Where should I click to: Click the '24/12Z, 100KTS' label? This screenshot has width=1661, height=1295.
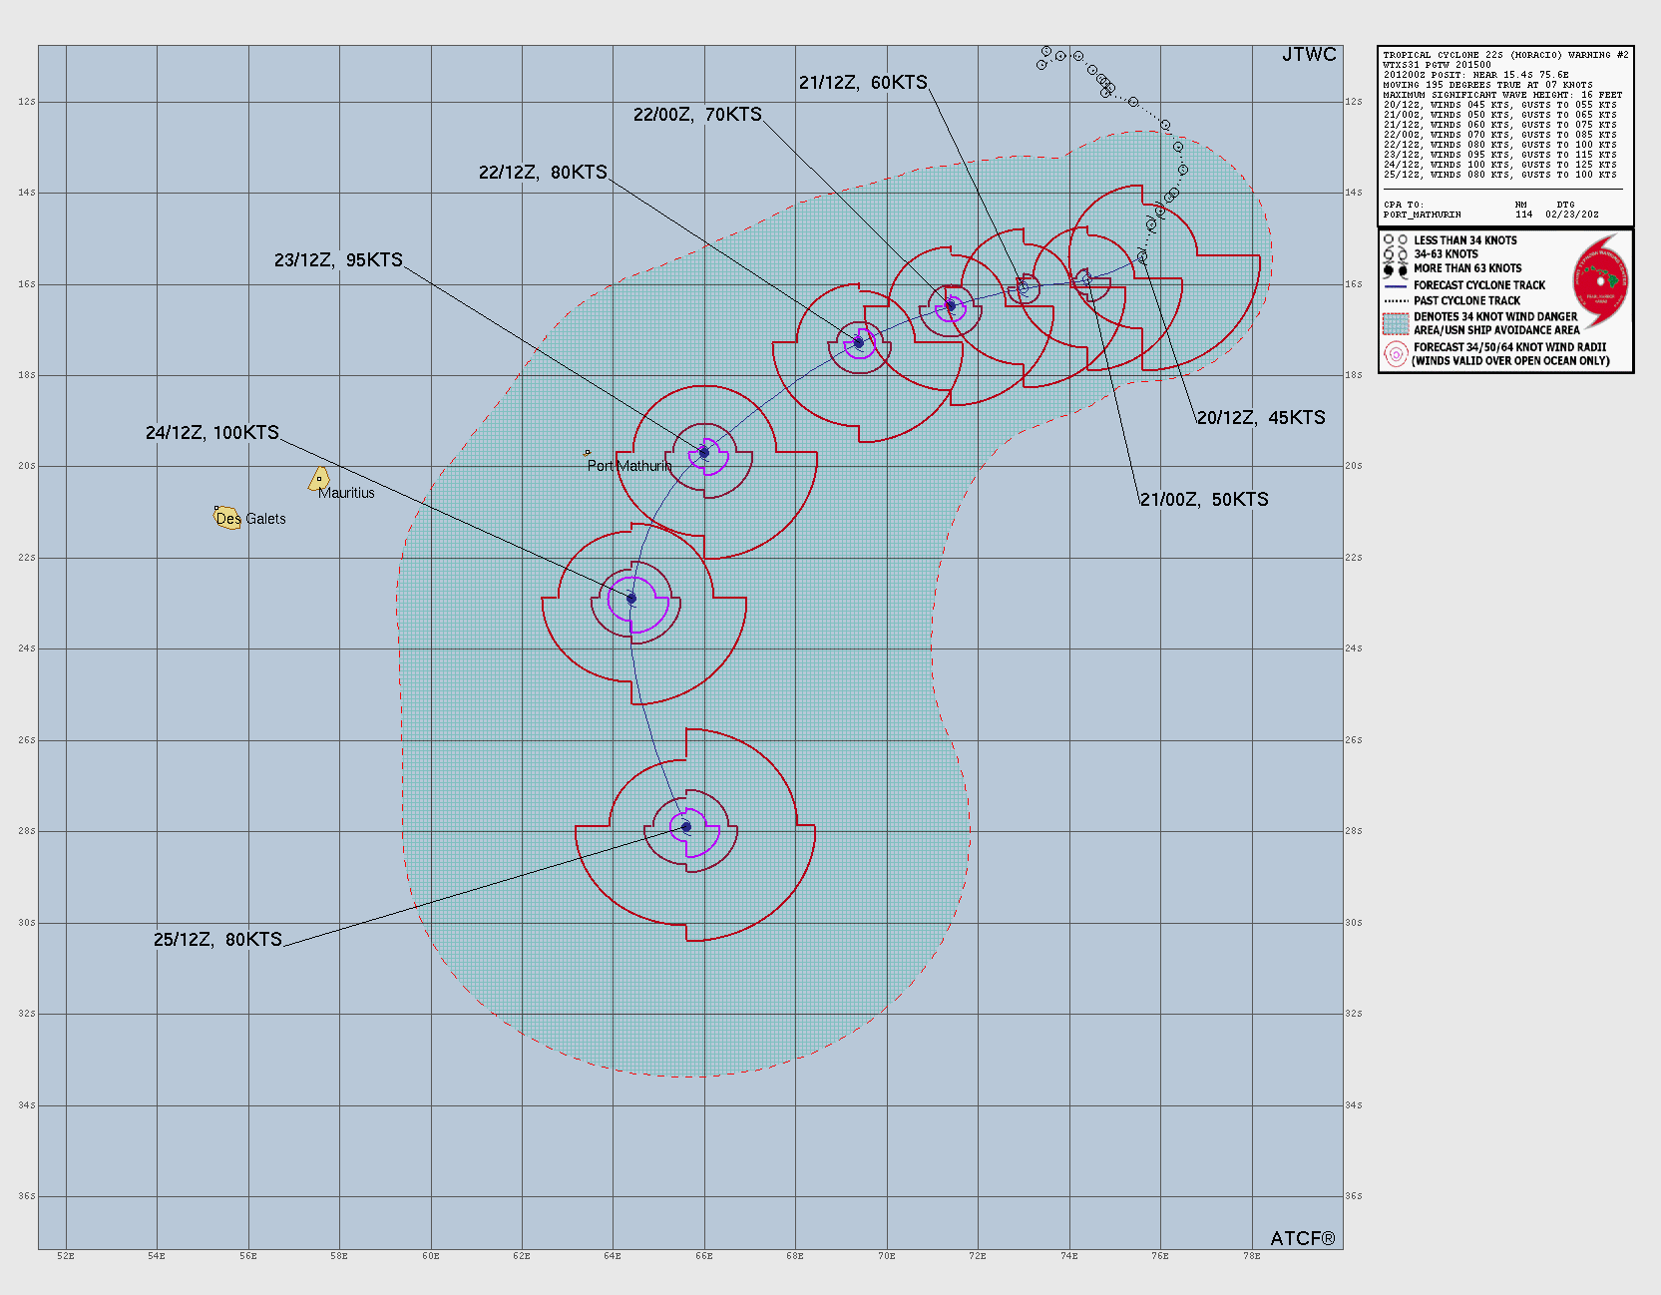pos(212,433)
